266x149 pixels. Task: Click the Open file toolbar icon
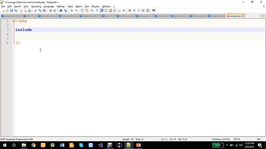tap(7, 10)
